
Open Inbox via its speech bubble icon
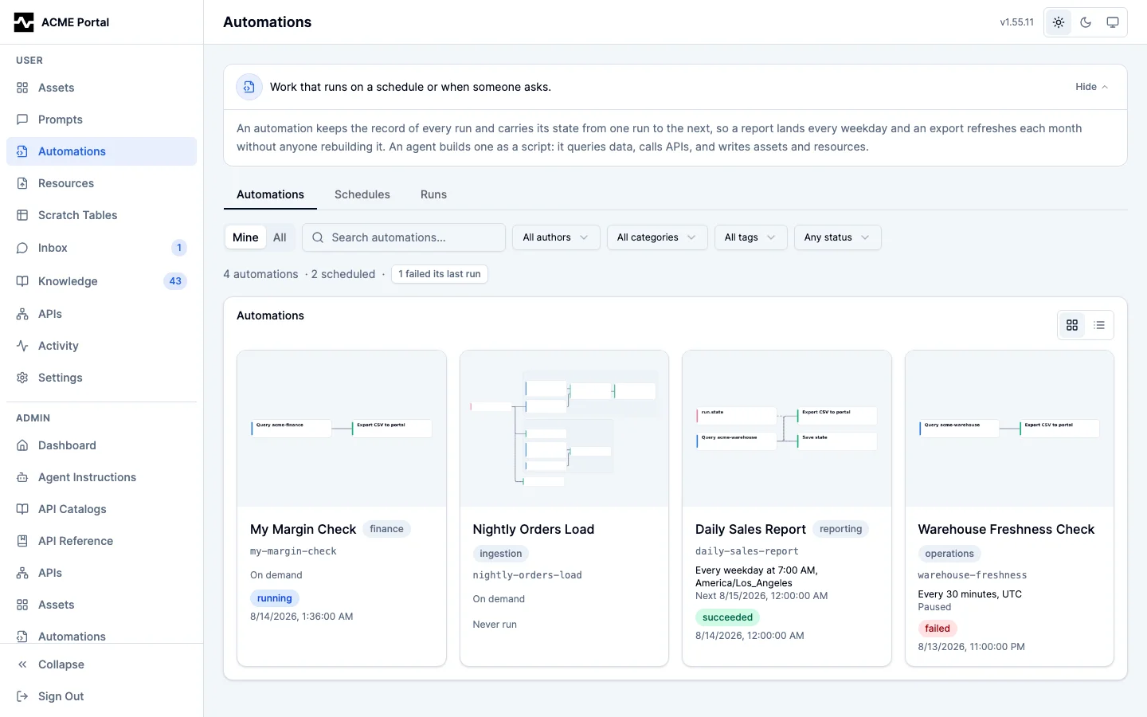22,248
